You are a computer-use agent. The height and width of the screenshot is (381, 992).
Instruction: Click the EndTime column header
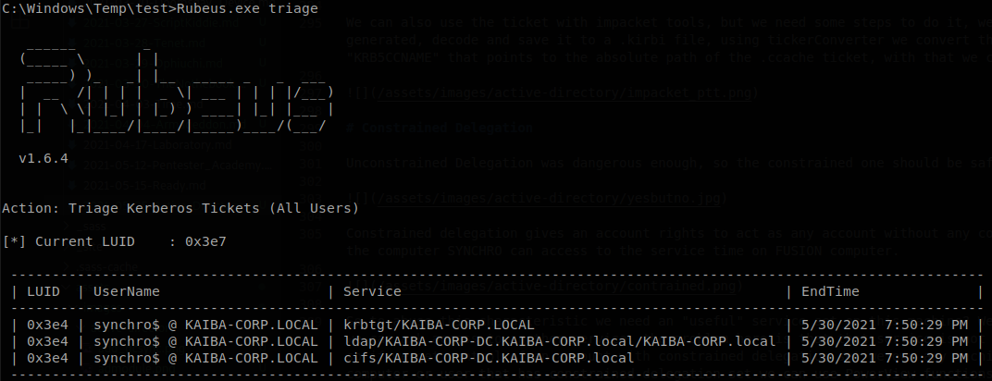click(x=830, y=291)
